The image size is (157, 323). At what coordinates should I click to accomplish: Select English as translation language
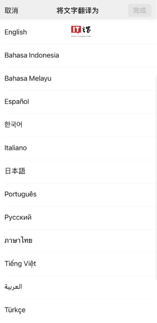pyautogui.click(x=78, y=33)
